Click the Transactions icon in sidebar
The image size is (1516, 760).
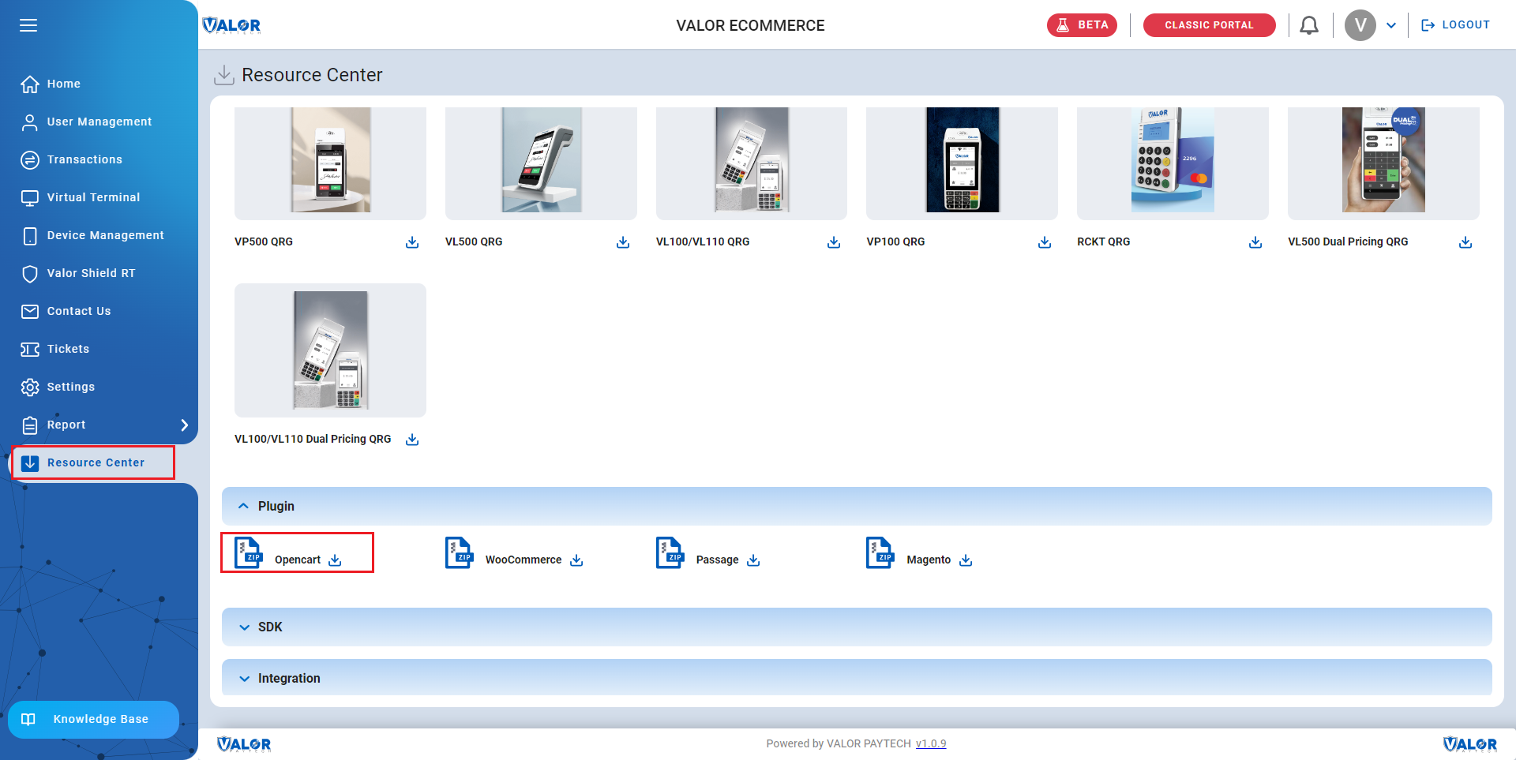30,159
